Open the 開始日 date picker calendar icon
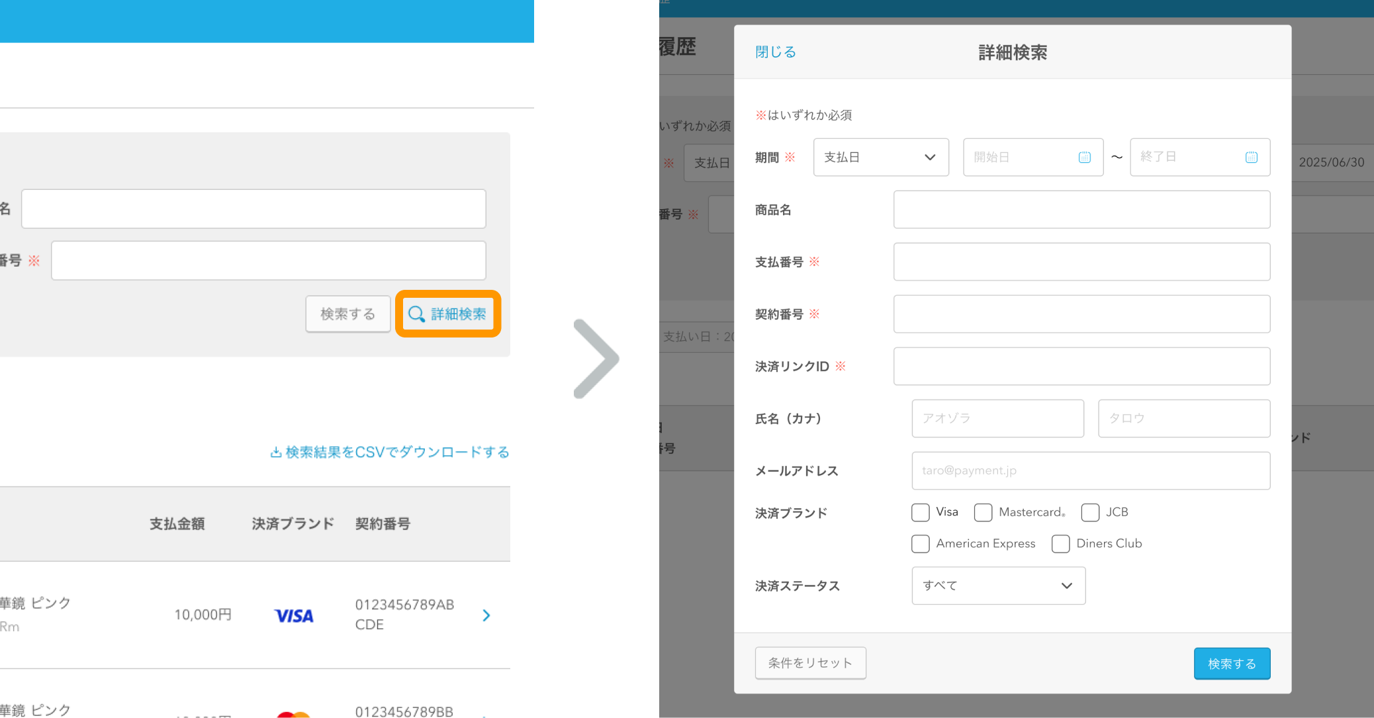1374x718 pixels. coord(1085,157)
